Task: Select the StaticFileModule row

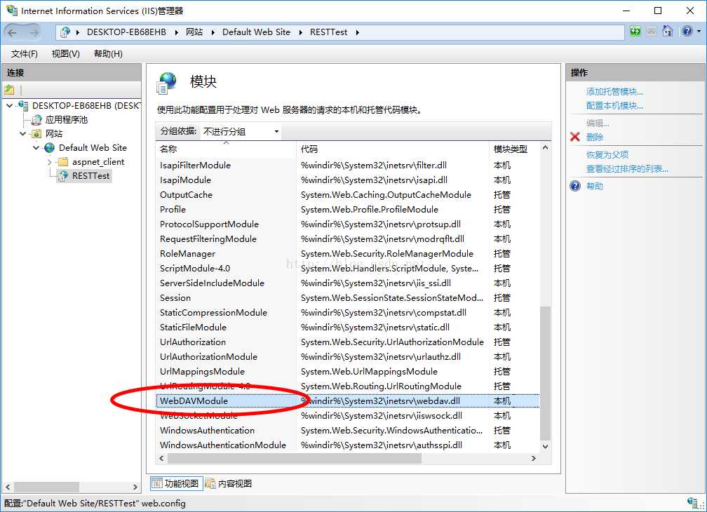Action: pos(348,328)
